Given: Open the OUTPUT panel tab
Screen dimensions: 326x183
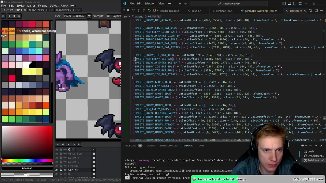Looking at the screenshot, I should click(x=151, y=146).
